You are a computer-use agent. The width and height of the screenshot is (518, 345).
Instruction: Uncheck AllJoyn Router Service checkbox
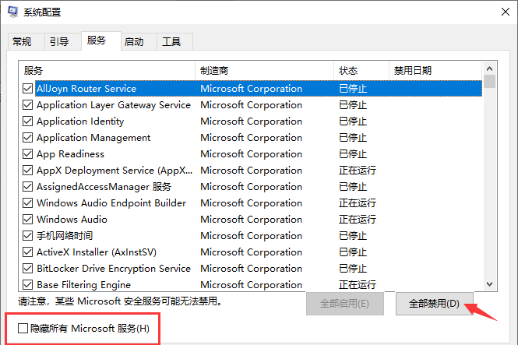28,89
